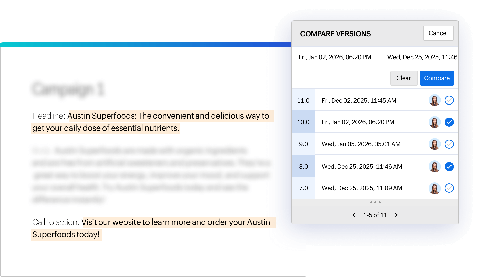Select the Wed, Jan 05, 2026 version row

(x=361, y=144)
